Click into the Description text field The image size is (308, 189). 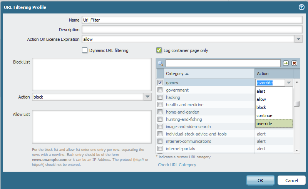tap(191, 30)
